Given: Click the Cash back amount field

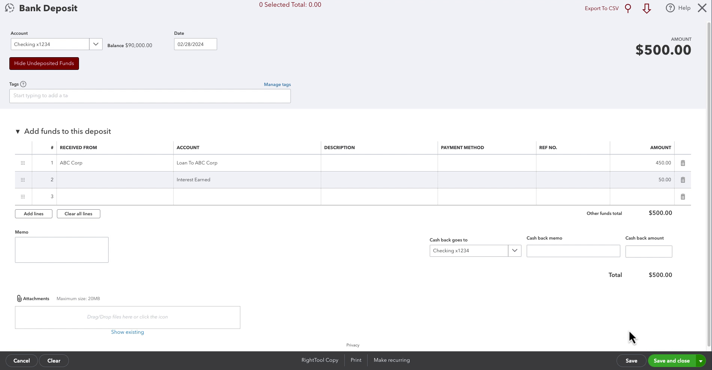Looking at the screenshot, I should tap(649, 251).
